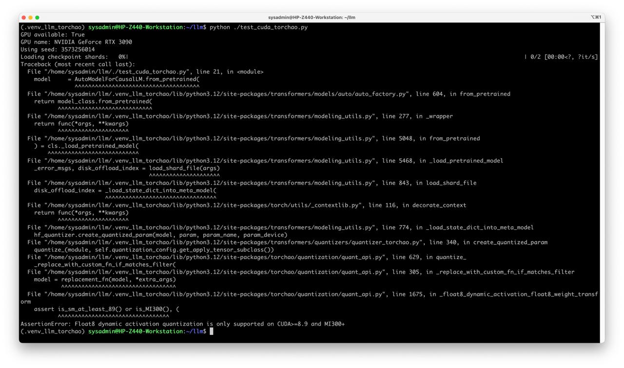Click the 'Loading checkpoint shards: 0%' progress label
The image size is (624, 368).
click(73, 57)
